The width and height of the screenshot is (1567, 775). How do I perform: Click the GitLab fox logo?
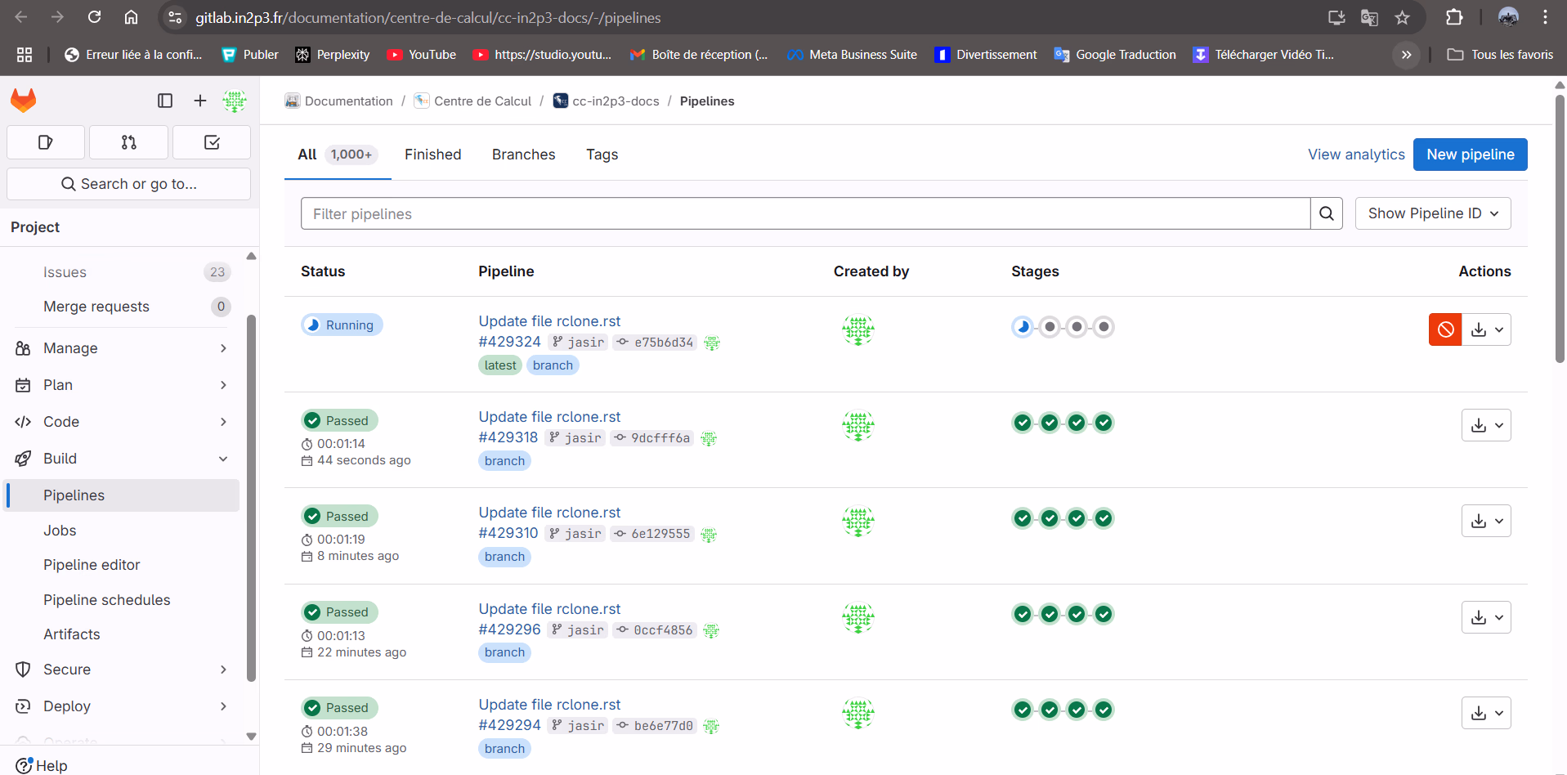(x=24, y=101)
